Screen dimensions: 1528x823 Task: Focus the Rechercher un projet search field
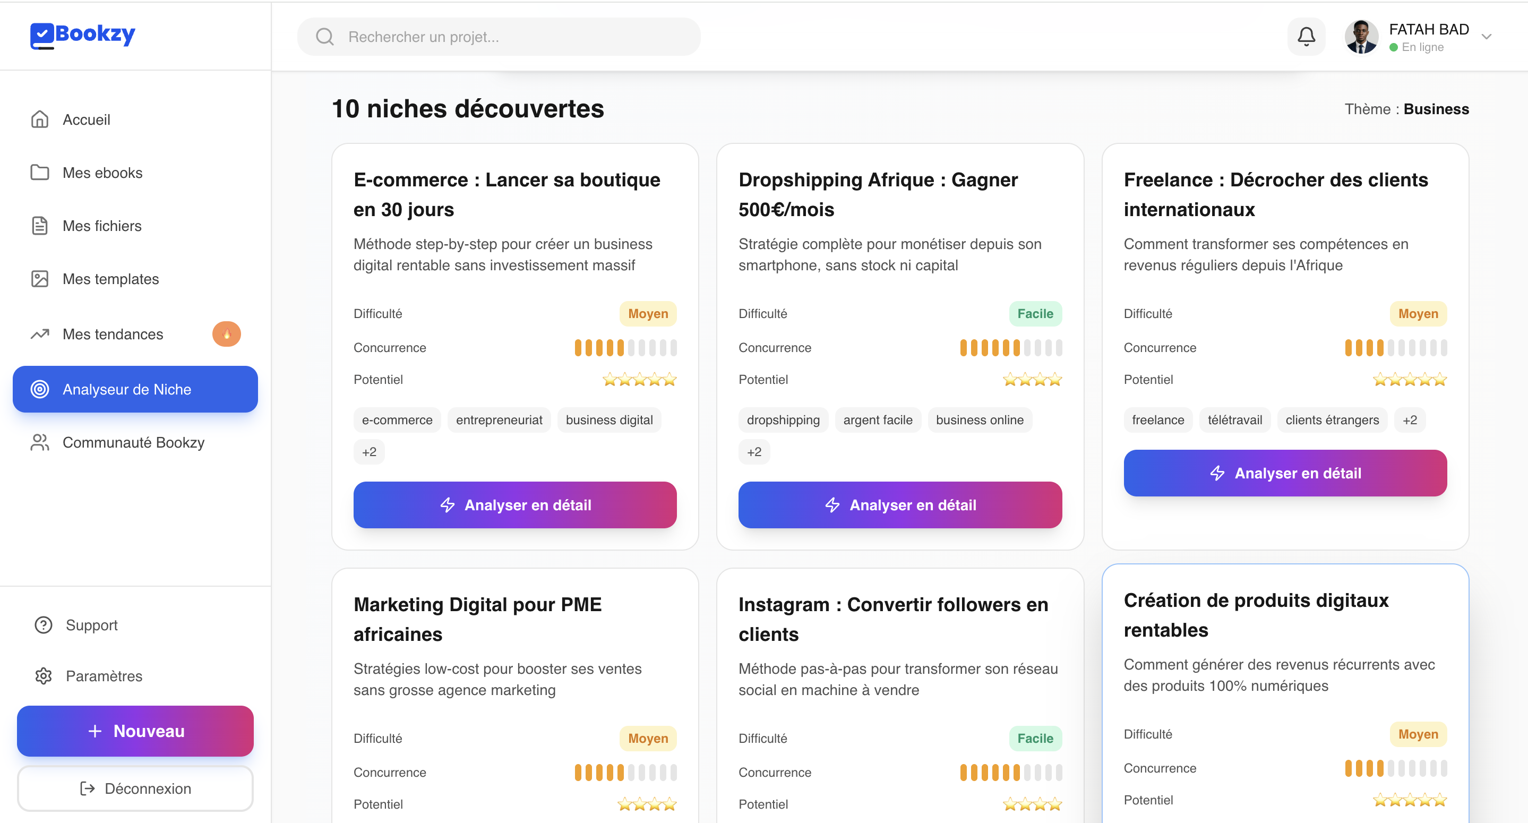(x=510, y=37)
